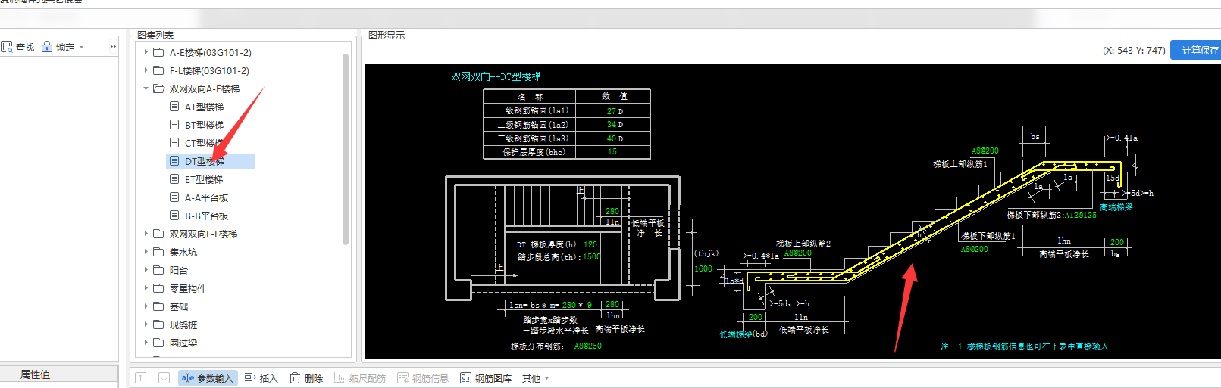Click the 零星构件 folder icon
This screenshot has height=388, width=1221.
(158, 288)
